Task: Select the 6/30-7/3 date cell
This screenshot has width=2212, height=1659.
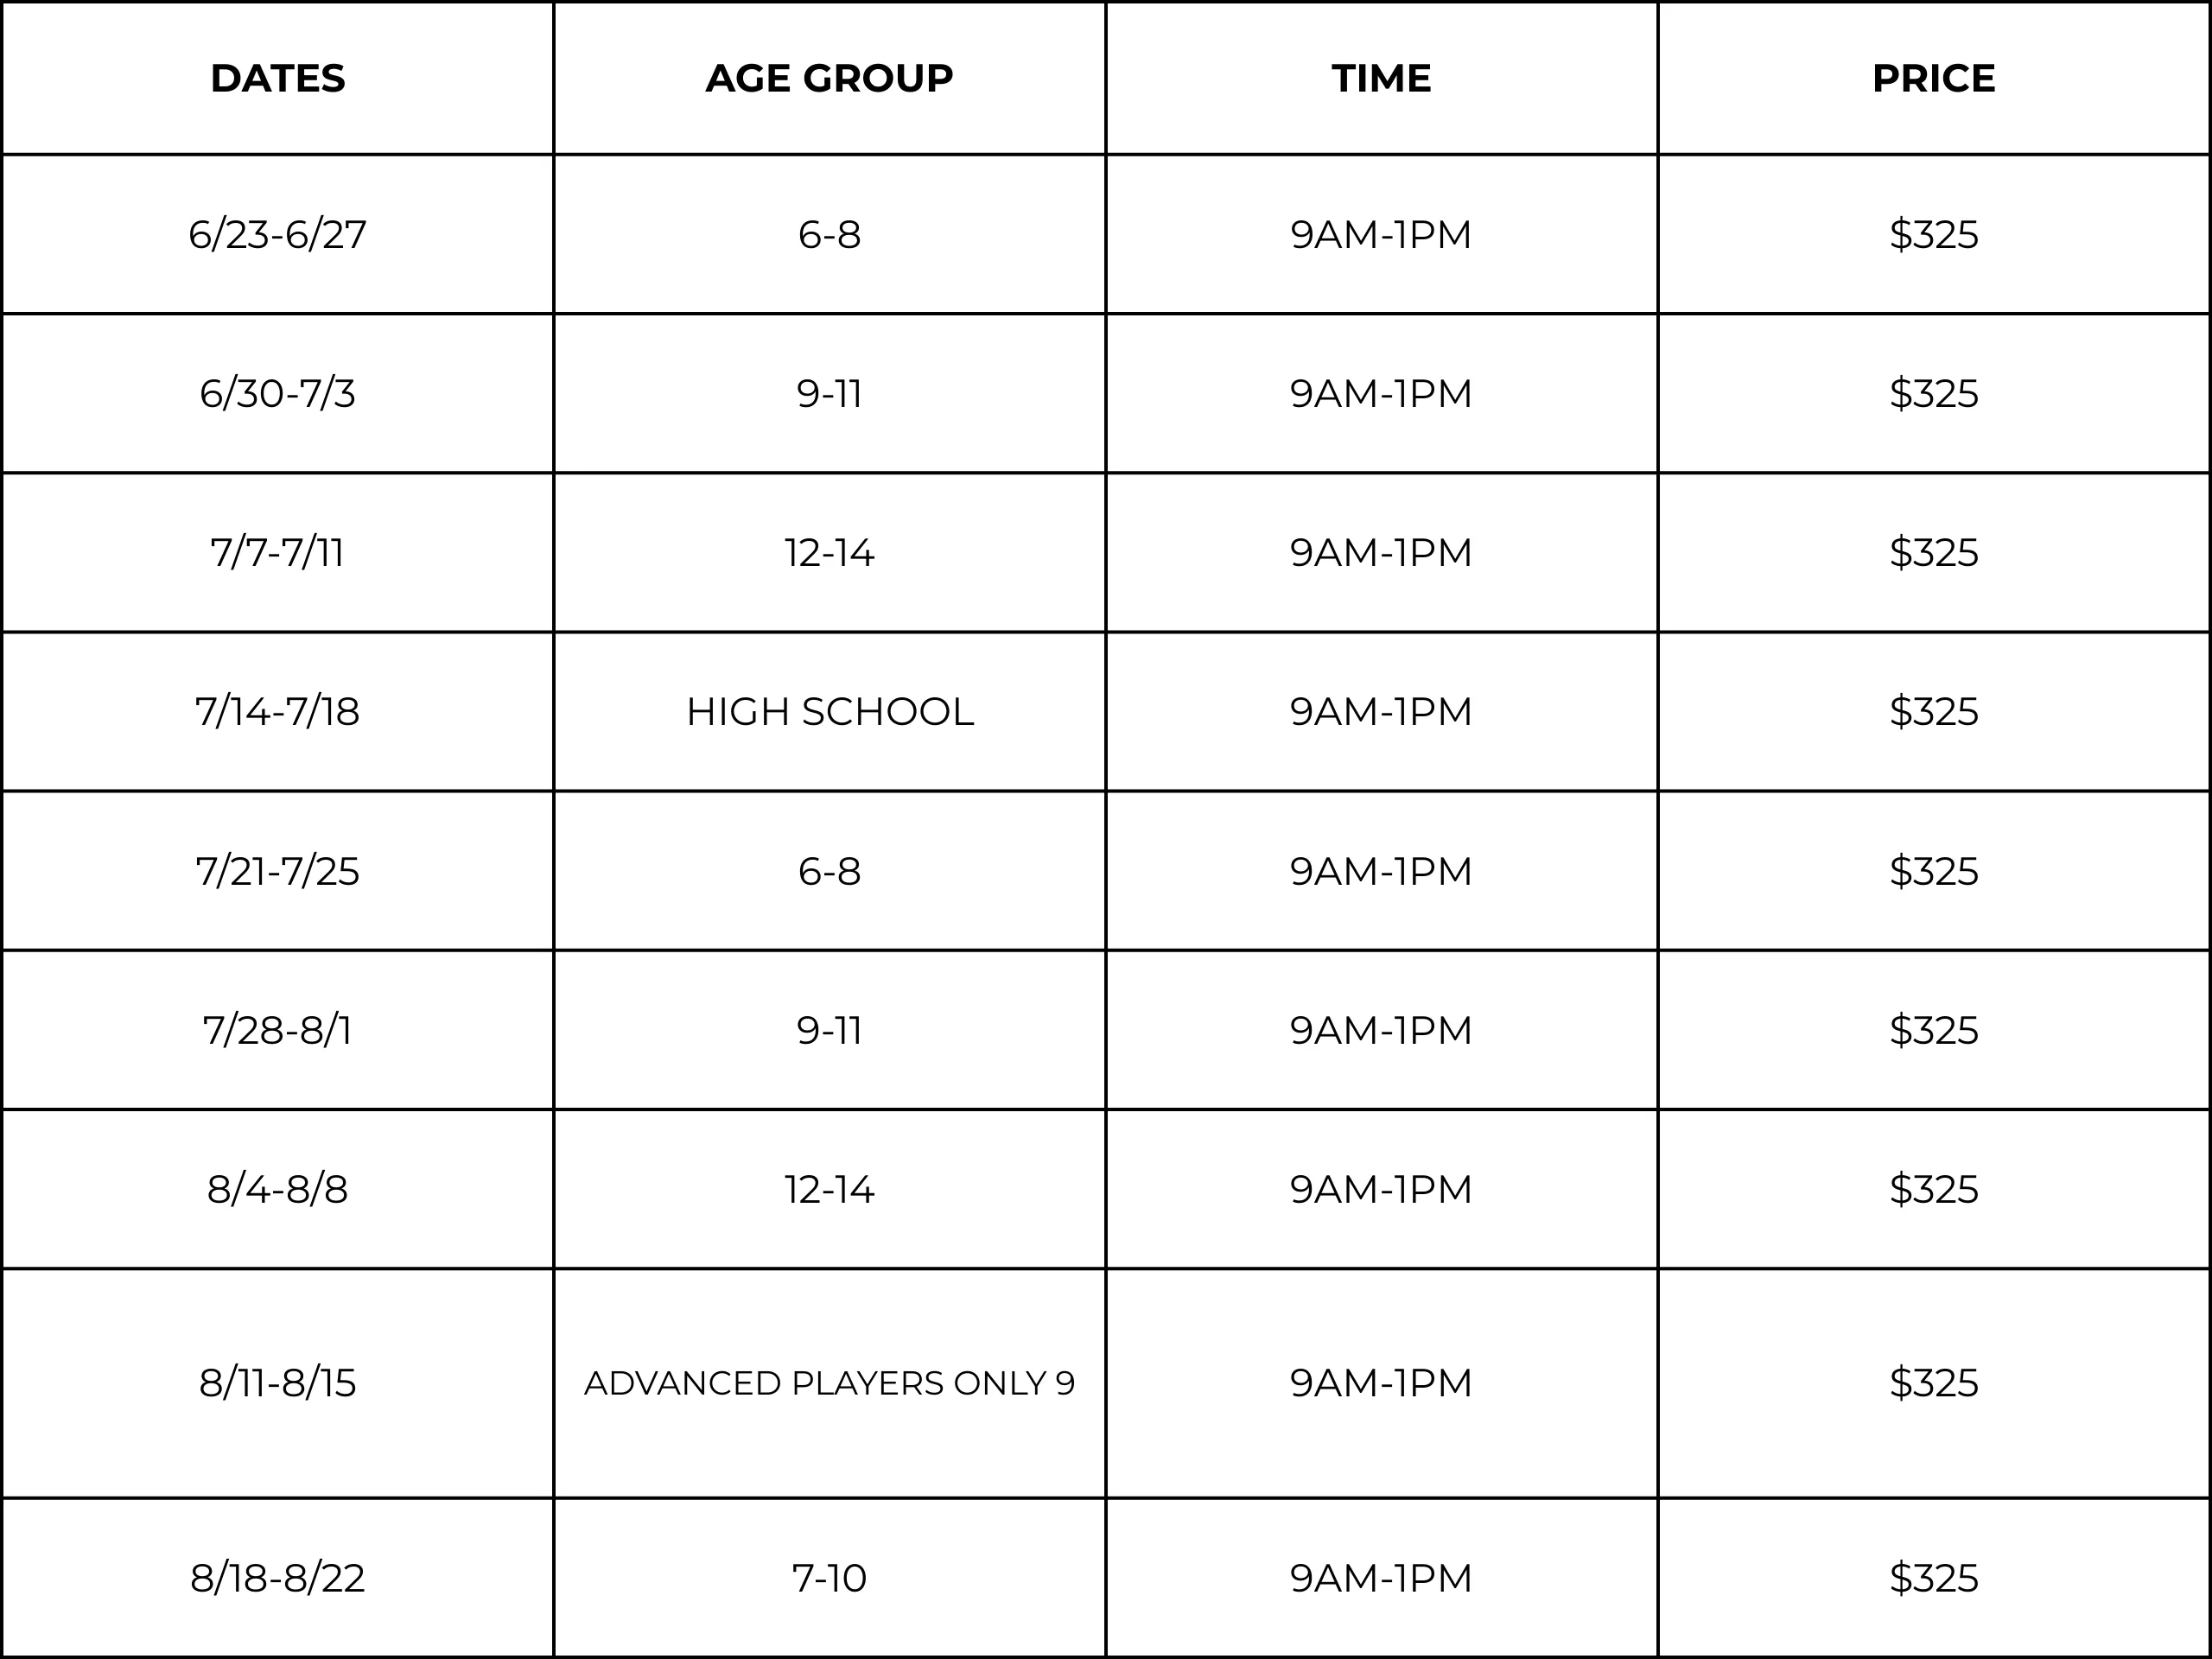Action: 277,393
